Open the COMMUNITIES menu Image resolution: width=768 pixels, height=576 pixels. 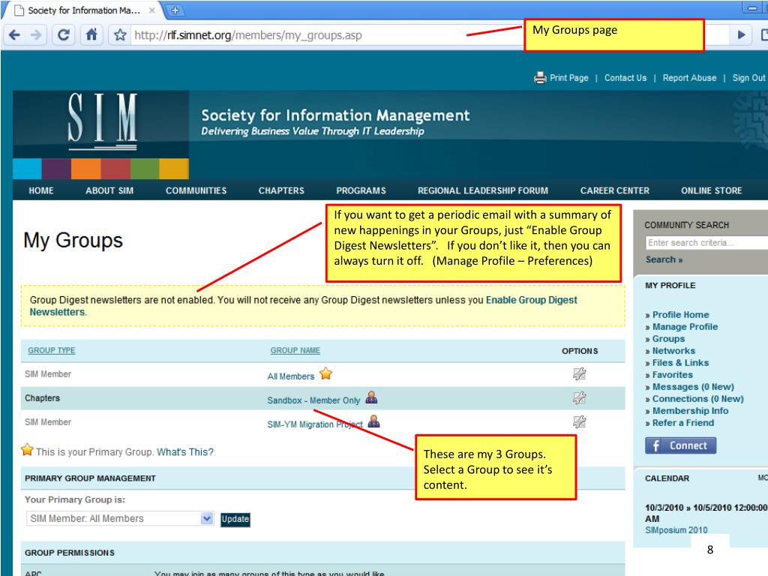point(196,190)
